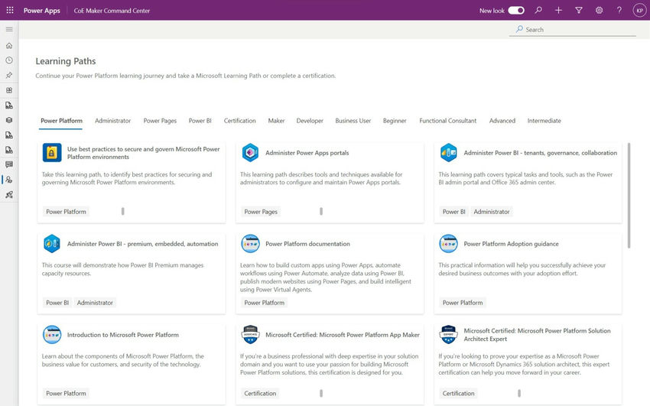650x406 pixels.
Task: Open the KP account profile menu
Action: click(639, 11)
